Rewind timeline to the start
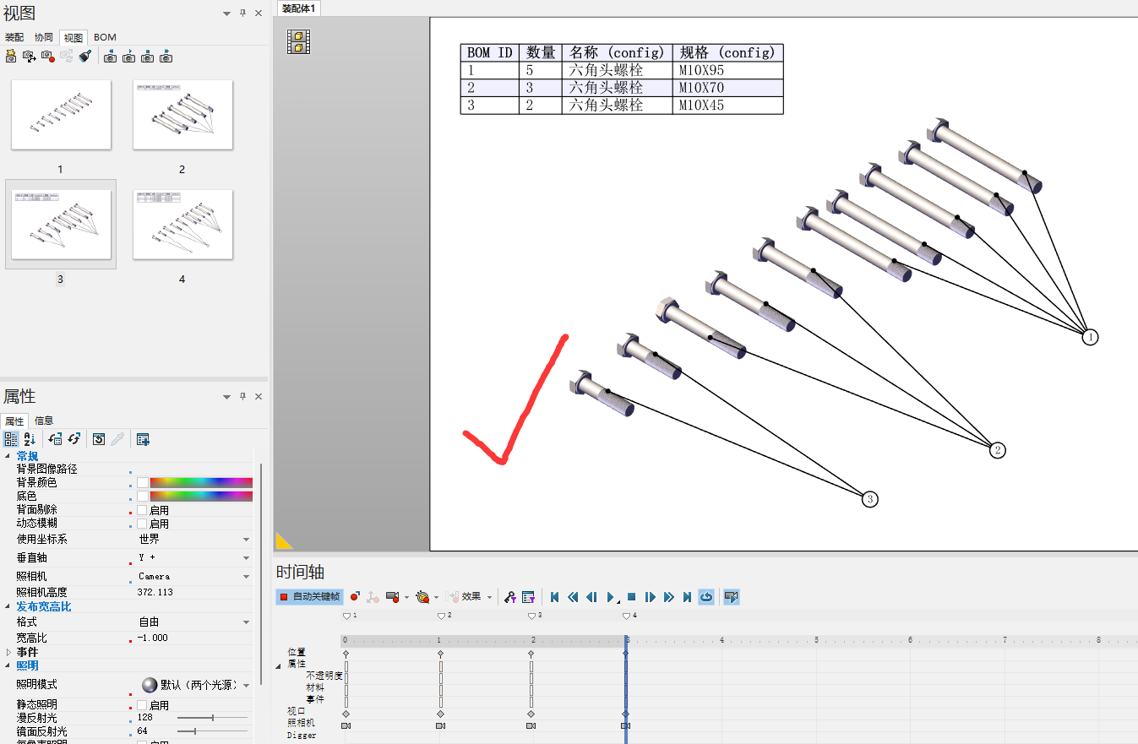 [x=555, y=597]
